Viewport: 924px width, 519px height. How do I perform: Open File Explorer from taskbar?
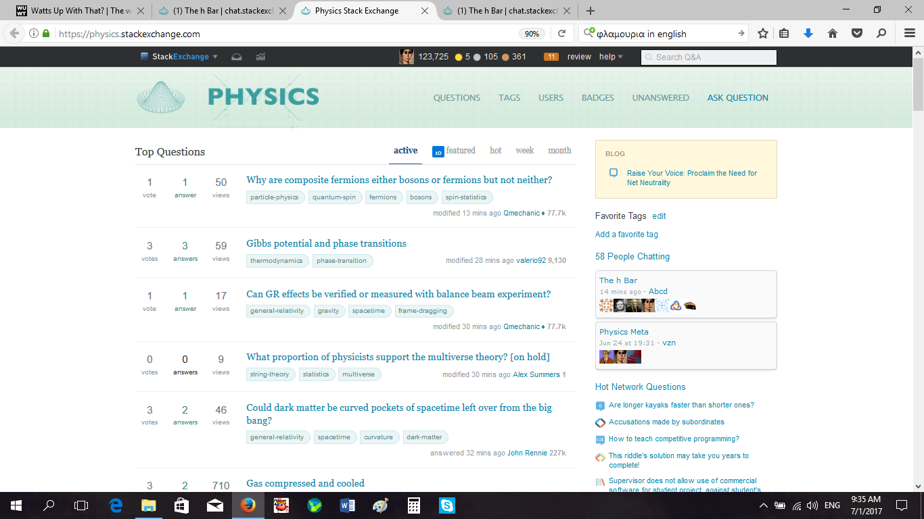point(148,505)
